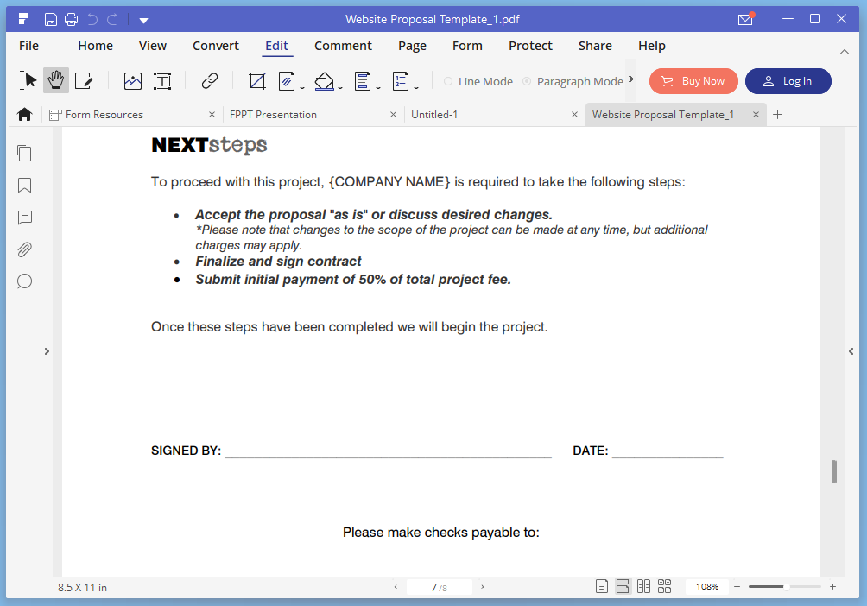The width and height of the screenshot is (867, 606).
Task: Open the Bates Numbering dropdown arrow
Action: (x=416, y=87)
